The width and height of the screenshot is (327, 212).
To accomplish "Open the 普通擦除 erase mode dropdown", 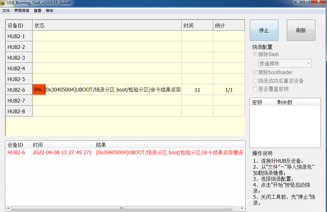I will tap(285, 63).
